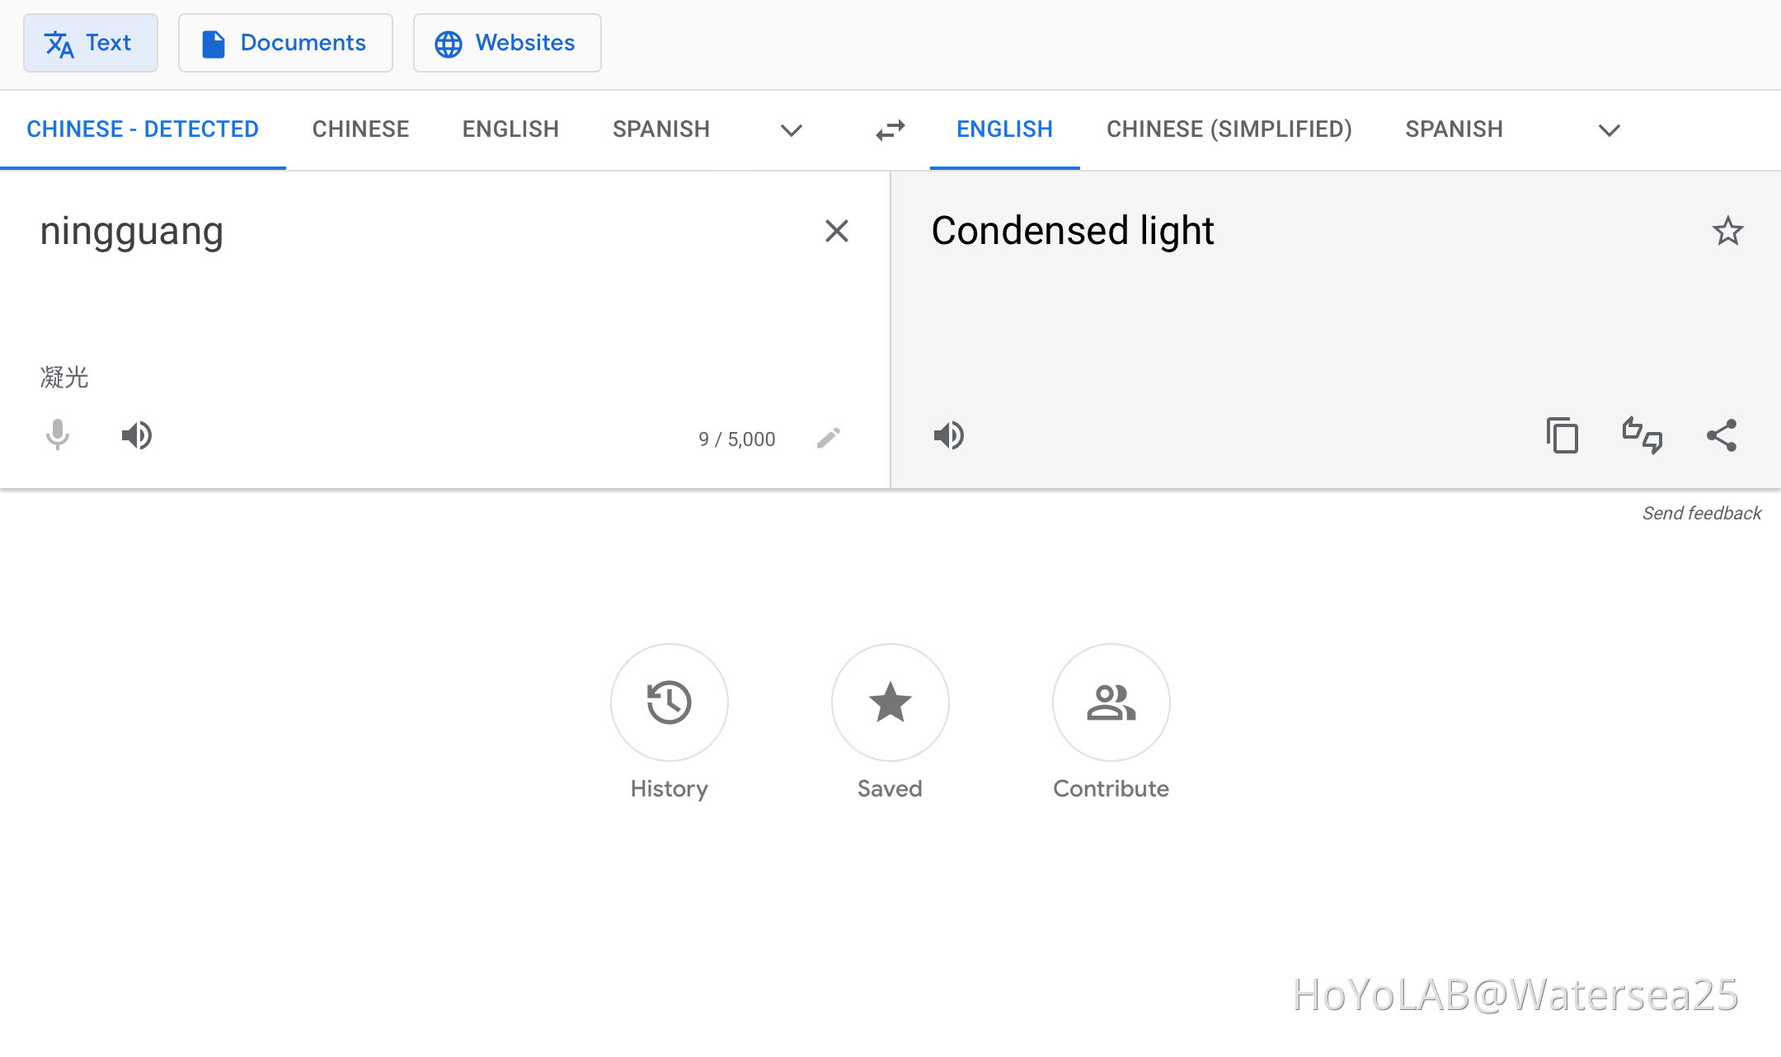Select Spanish as the source language
Viewport: 1781px width, 1057px height.
660,129
